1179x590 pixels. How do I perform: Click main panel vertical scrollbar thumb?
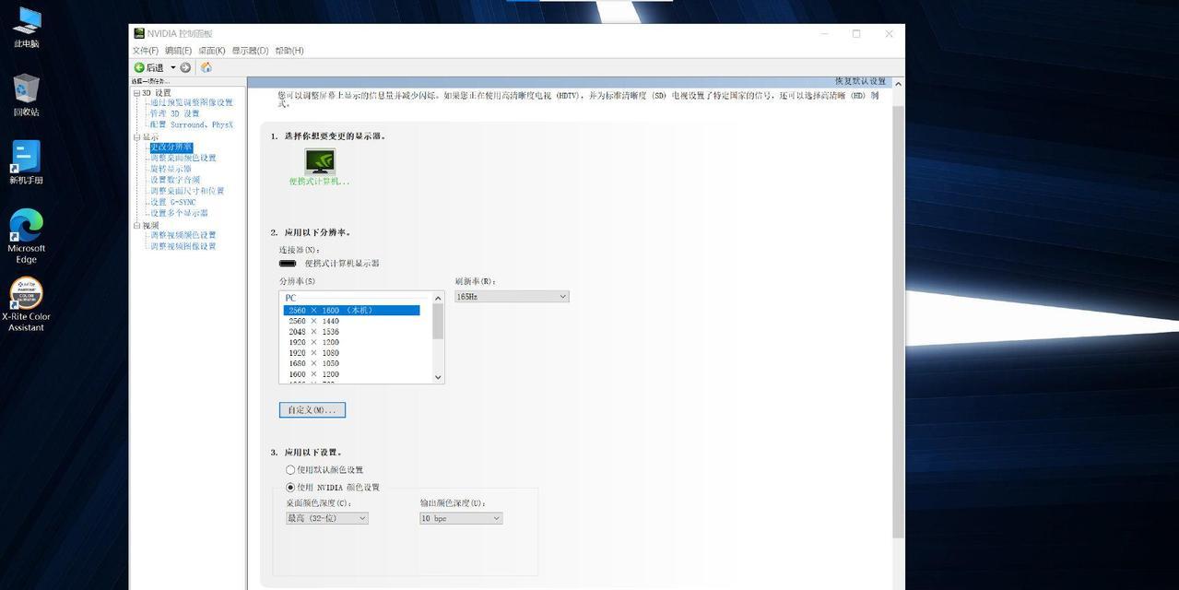tap(899, 322)
